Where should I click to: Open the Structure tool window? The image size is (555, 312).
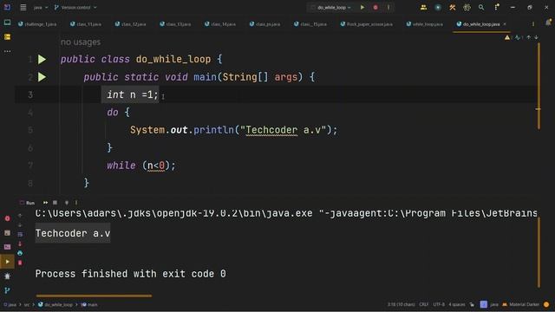[7, 37]
